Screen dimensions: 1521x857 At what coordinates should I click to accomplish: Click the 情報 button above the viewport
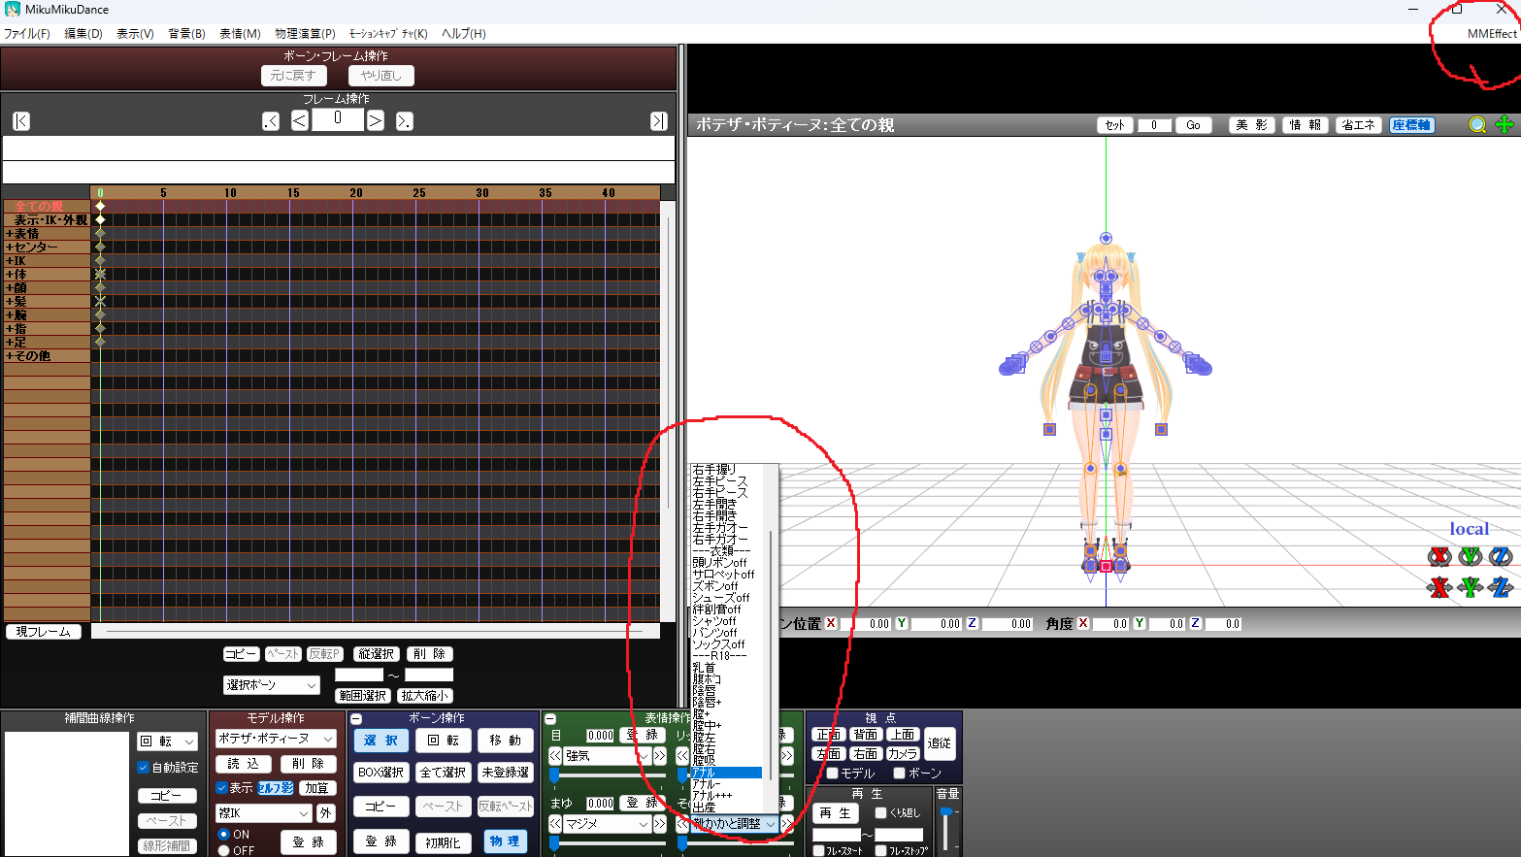(1306, 124)
